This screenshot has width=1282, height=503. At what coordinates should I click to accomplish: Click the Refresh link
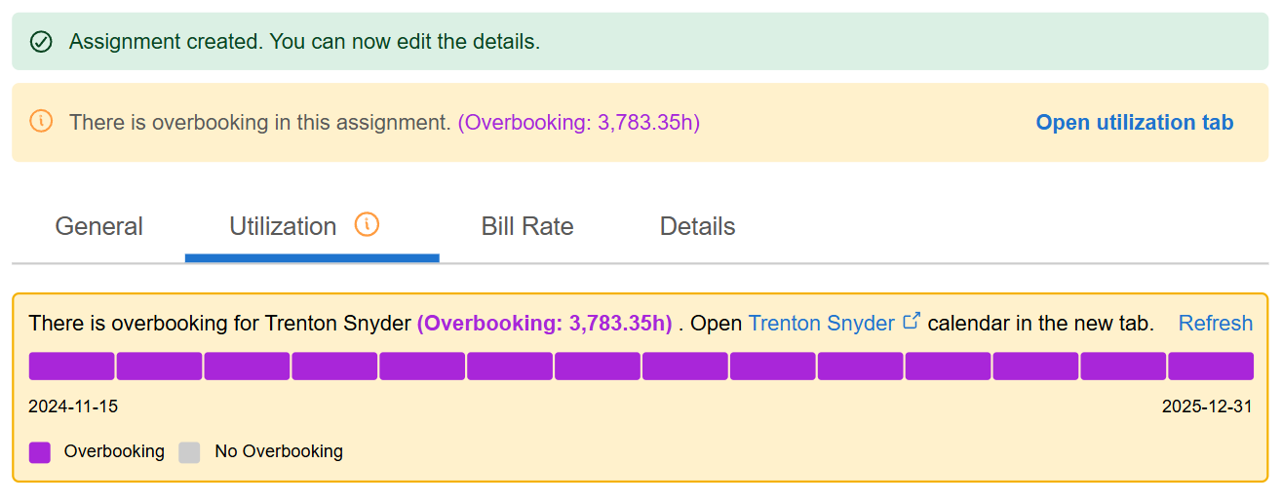(x=1215, y=323)
